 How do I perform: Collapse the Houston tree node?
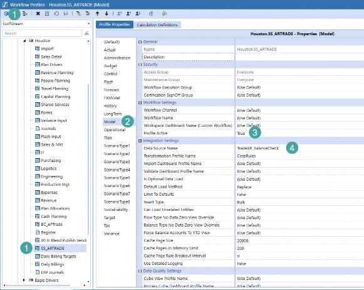(x=24, y=41)
